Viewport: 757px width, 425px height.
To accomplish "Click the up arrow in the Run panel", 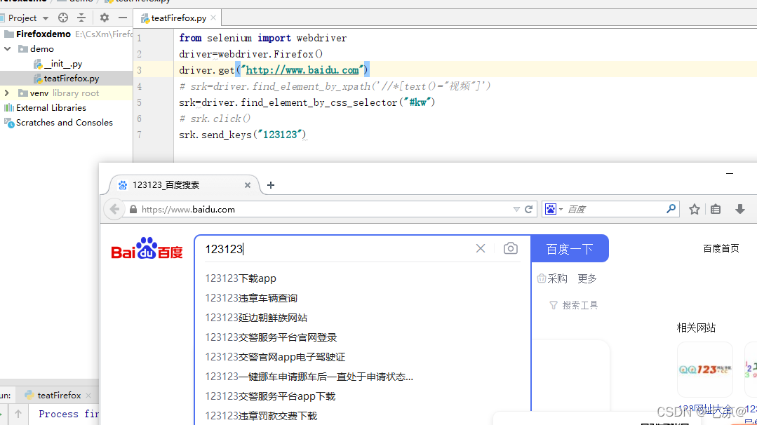I will 18,414.
